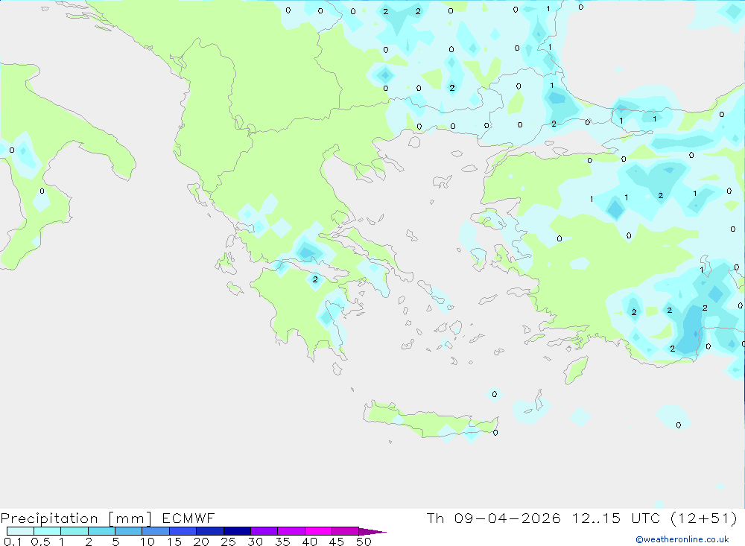The height and width of the screenshot is (546, 745).
Task: Select the 5–10 mm legend color swatch
Action: point(129,531)
